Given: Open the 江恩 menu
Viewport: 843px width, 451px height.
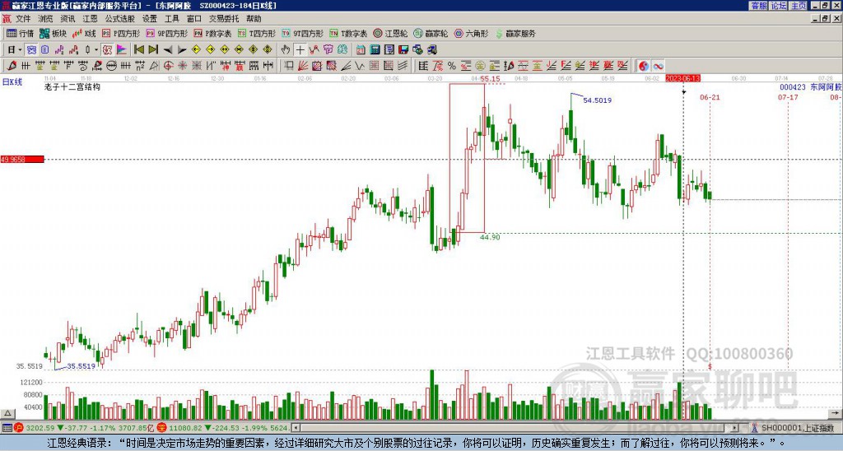Looking at the screenshot, I should click(90, 19).
